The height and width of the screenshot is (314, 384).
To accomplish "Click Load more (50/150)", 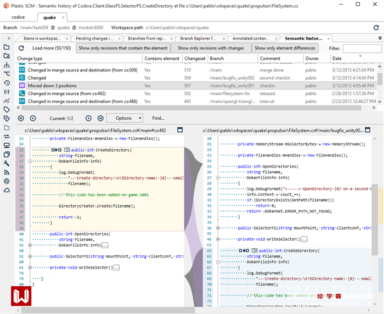I will [x=52, y=48].
